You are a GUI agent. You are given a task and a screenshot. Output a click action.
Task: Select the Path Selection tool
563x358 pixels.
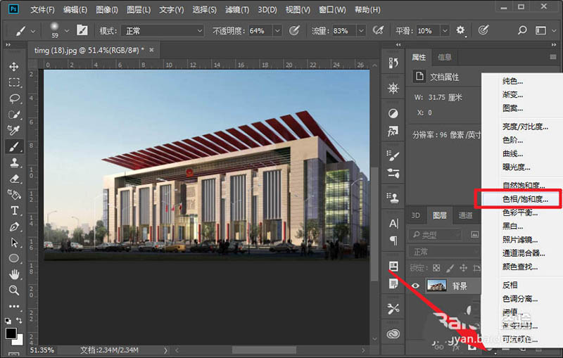tap(14, 243)
